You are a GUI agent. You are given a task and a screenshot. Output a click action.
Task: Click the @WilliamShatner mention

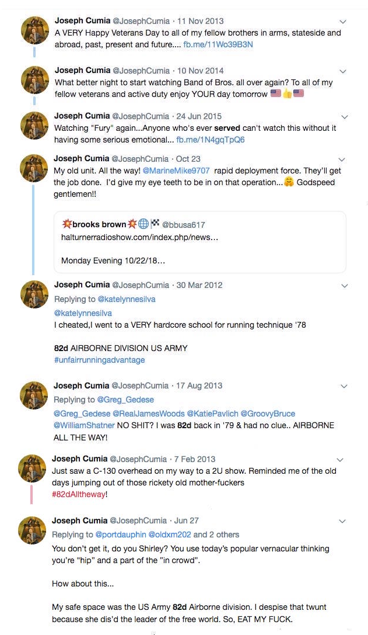[x=84, y=425]
